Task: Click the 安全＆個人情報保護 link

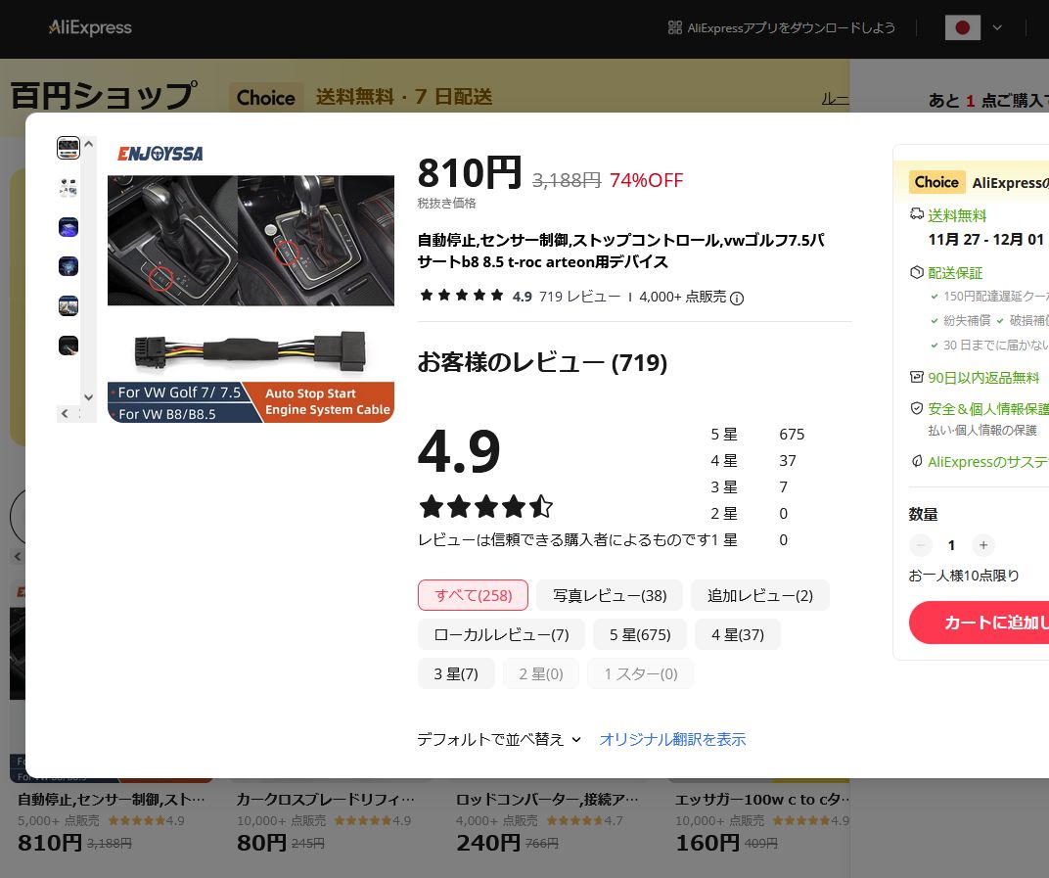Action: [x=988, y=408]
